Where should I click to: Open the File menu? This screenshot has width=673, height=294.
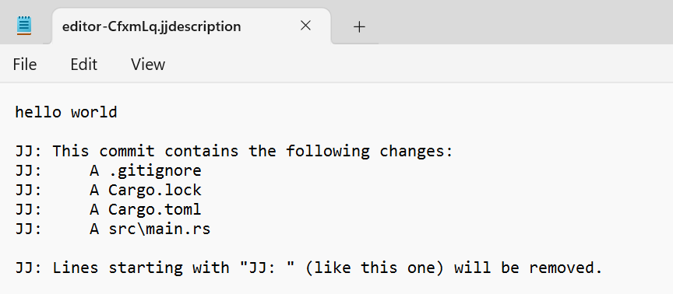pos(25,65)
